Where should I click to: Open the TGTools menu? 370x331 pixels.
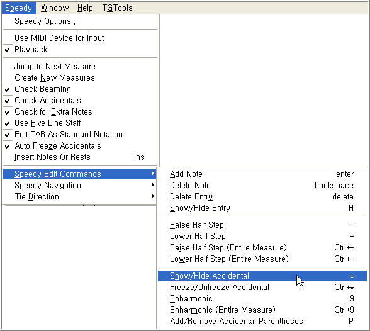117,8
